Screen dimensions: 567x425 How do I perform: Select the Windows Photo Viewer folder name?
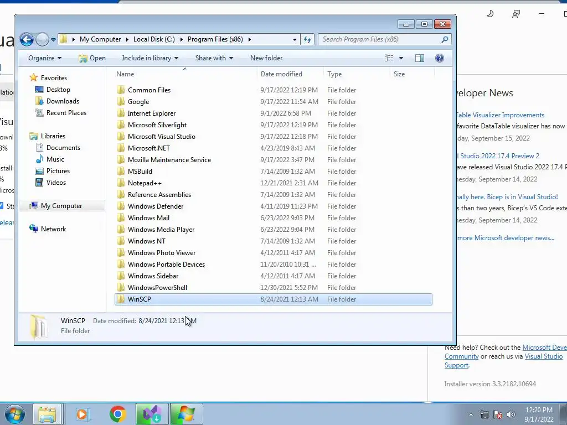pos(162,252)
